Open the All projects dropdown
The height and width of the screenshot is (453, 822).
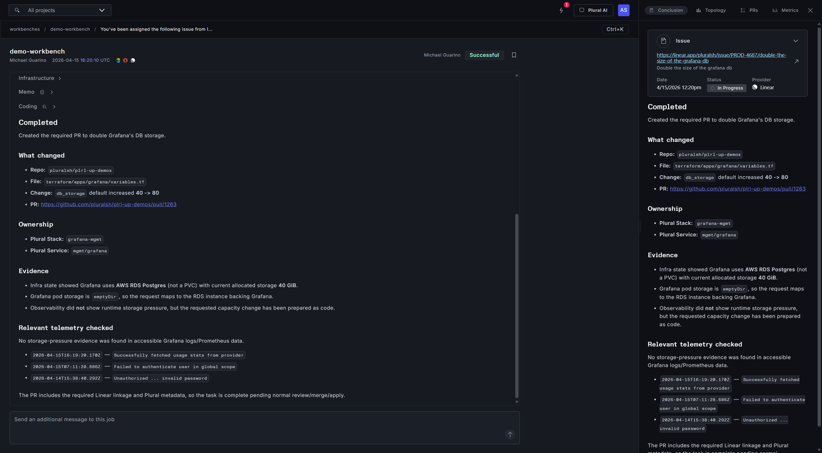point(101,10)
